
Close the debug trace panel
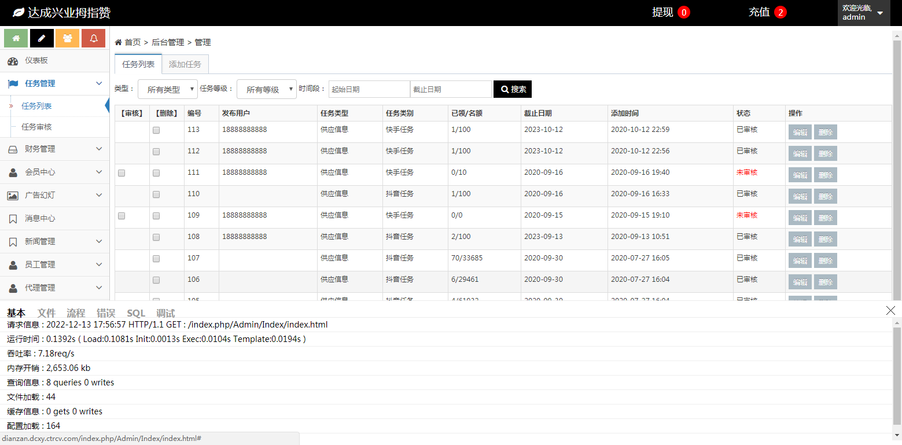coord(890,311)
